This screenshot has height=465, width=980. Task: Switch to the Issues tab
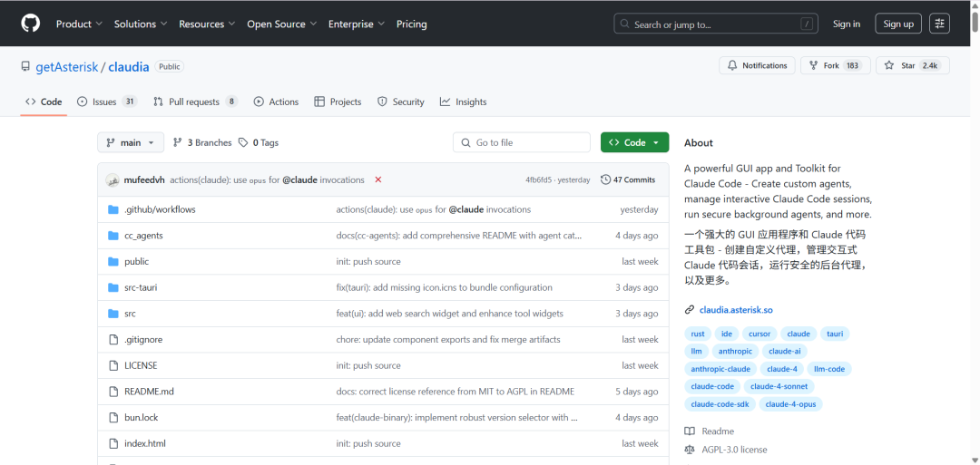click(x=107, y=102)
